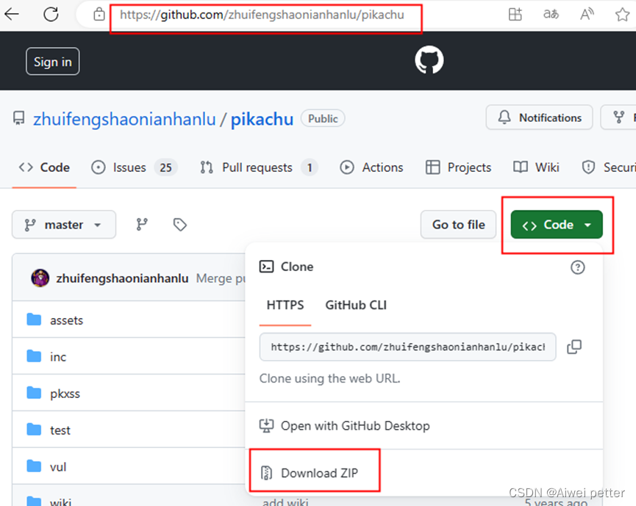
Task: Select the GitHub CLI clone tab
Action: pos(356,305)
